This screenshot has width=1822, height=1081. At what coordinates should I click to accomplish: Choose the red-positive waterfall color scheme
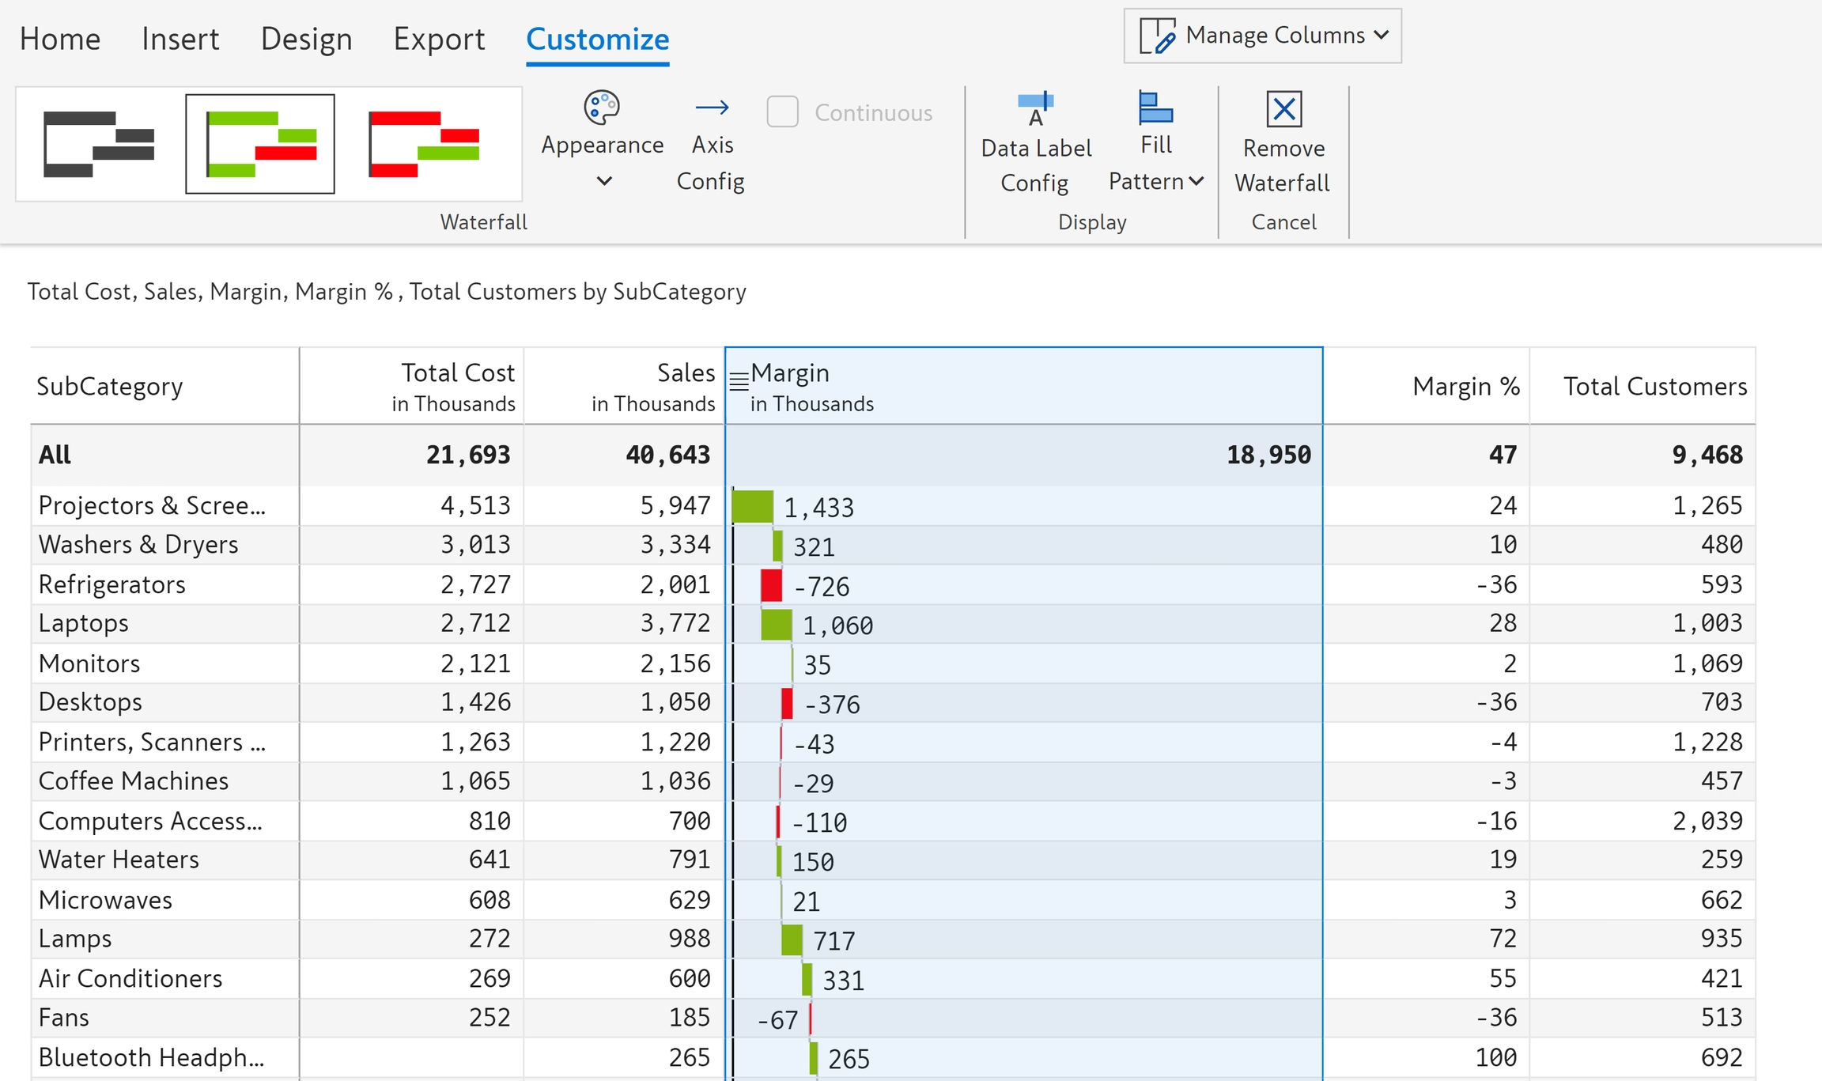point(424,144)
